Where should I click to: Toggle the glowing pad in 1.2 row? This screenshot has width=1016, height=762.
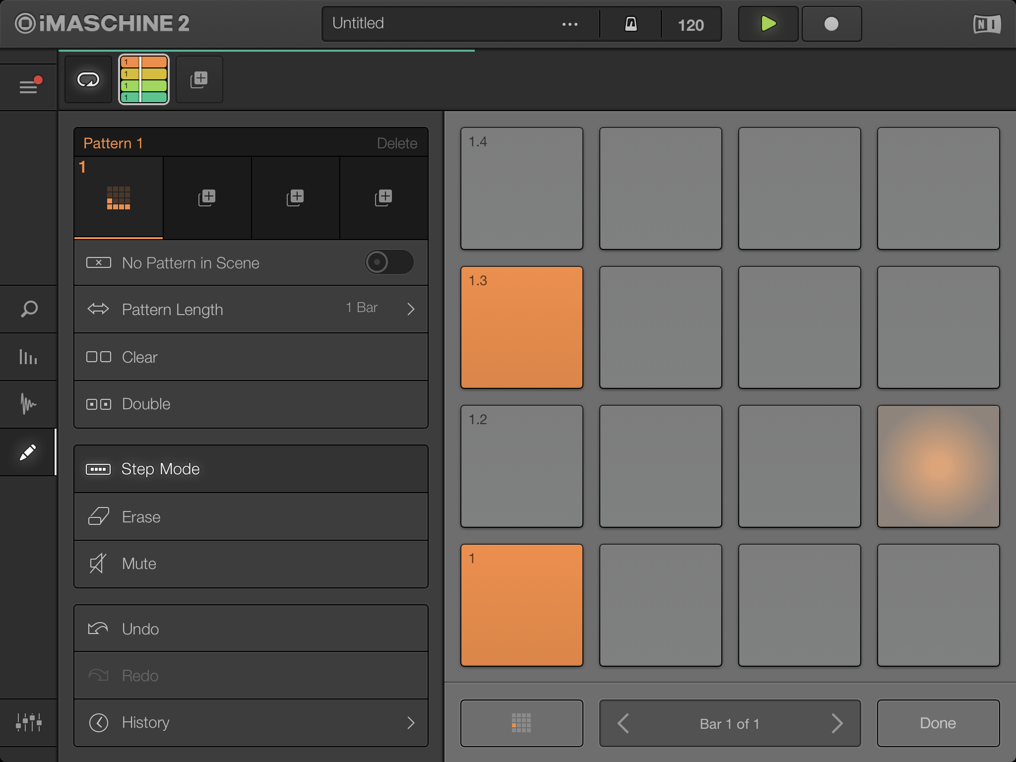point(939,466)
